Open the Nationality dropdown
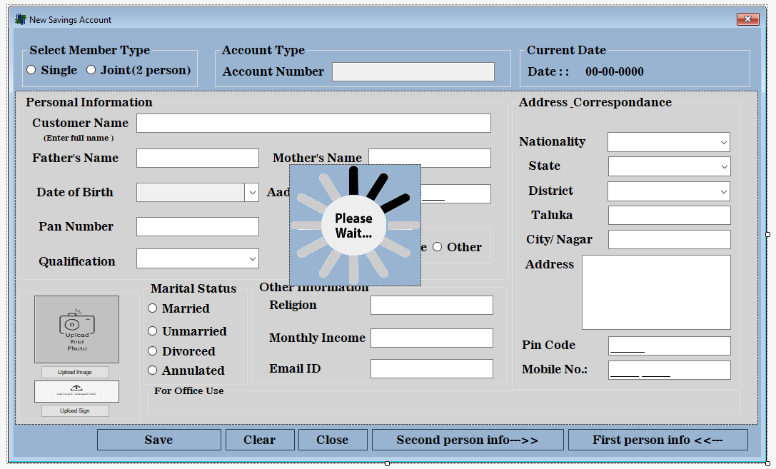Image resolution: width=776 pixels, height=469 pixels. pos(724,143)
